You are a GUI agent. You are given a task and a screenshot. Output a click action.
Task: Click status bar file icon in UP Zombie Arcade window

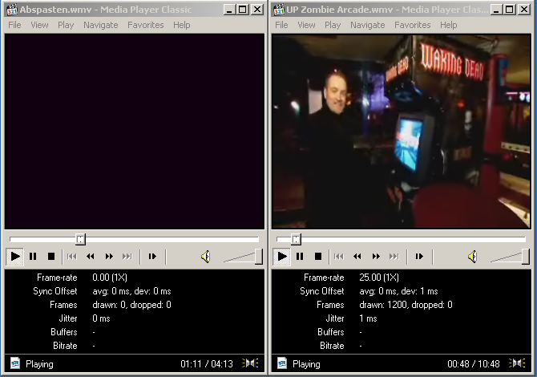tap(282, 363)
